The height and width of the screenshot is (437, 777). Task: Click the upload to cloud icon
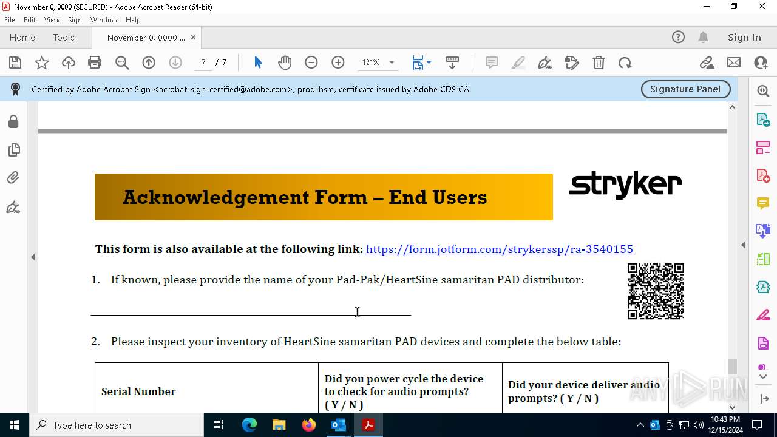pos(69,63)
